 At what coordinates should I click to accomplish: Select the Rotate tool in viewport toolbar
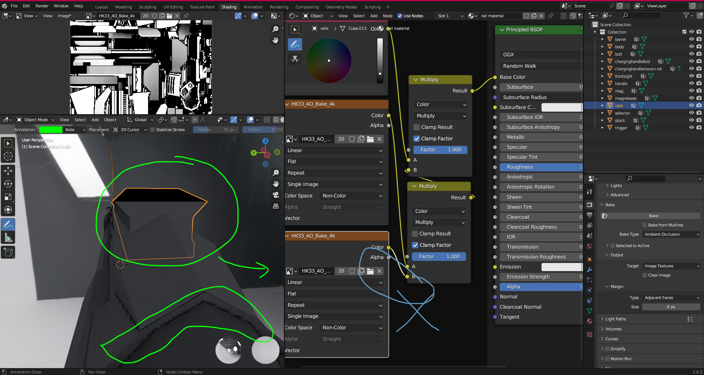point(8,184)
